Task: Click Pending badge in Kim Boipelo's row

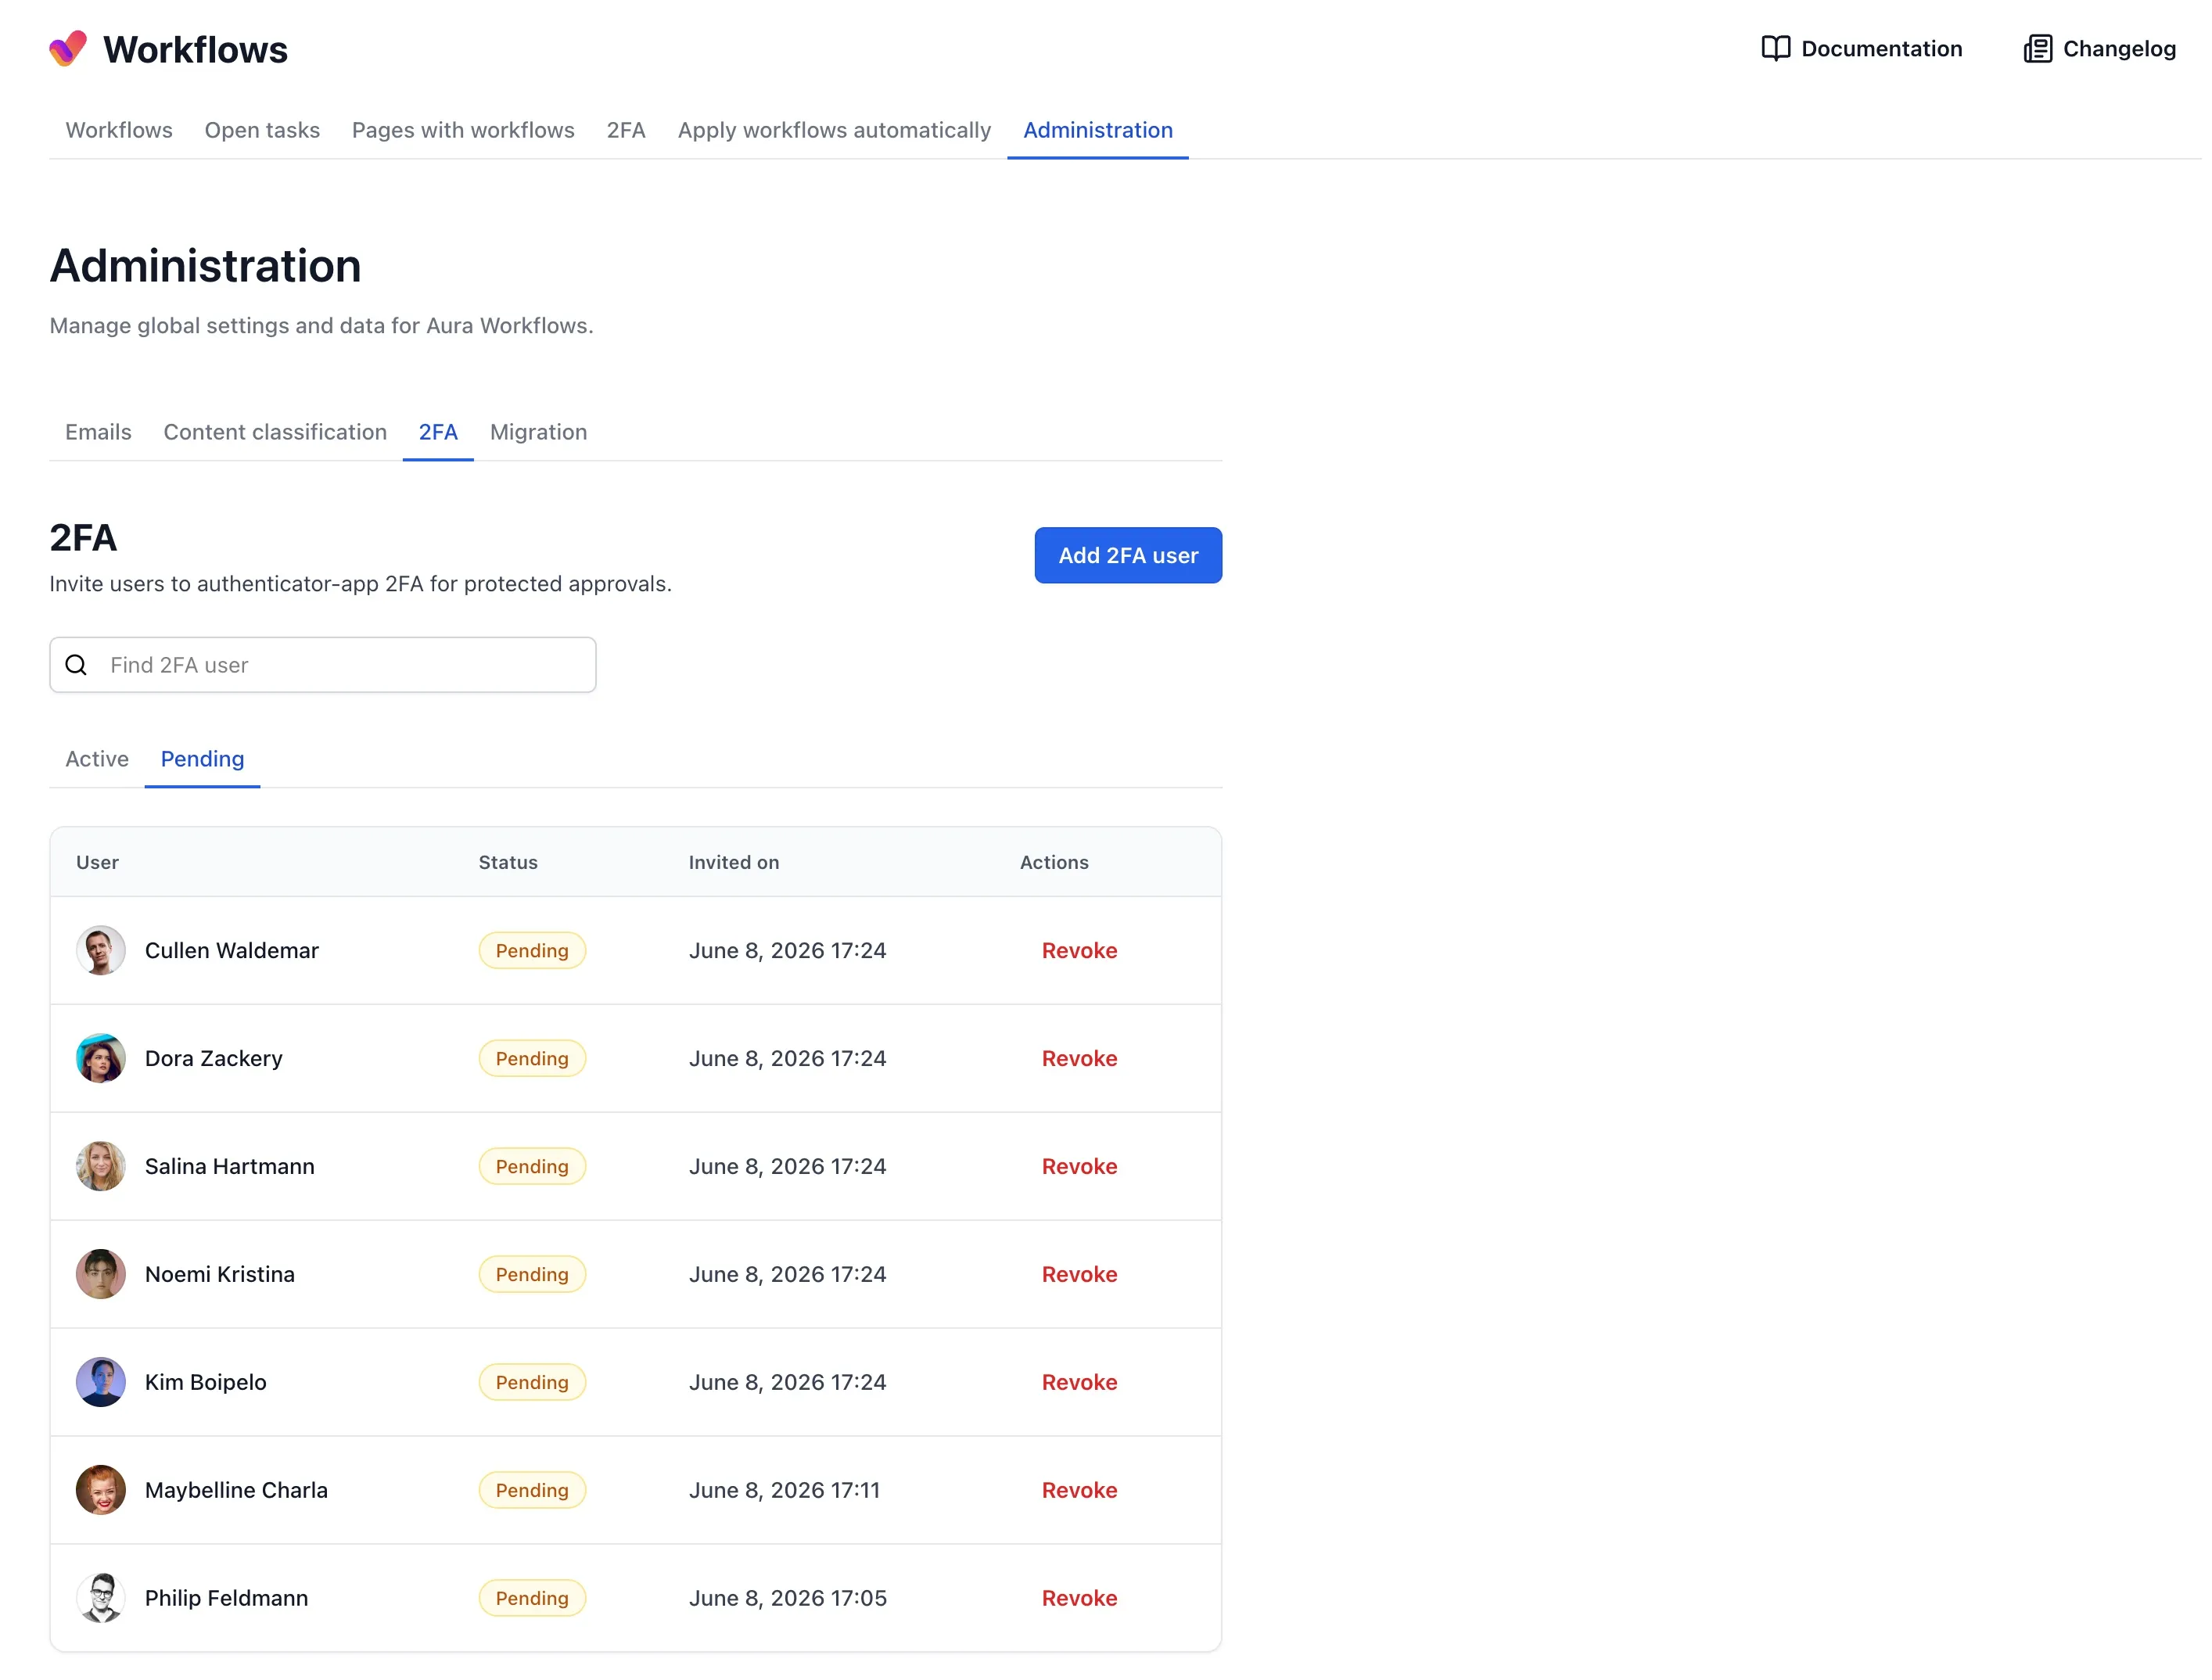Action: click(532, 1382)
